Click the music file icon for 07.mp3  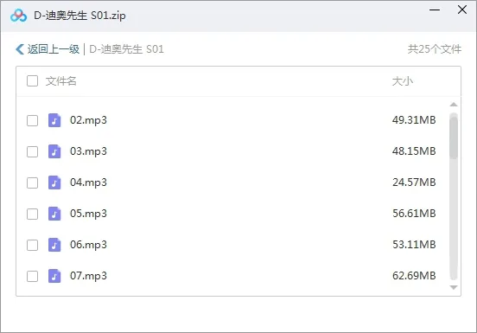pos(54,276)
